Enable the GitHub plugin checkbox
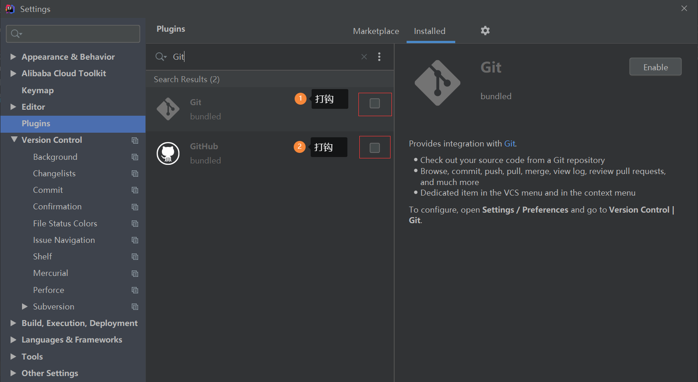698x382 pixels. (375, 147)
